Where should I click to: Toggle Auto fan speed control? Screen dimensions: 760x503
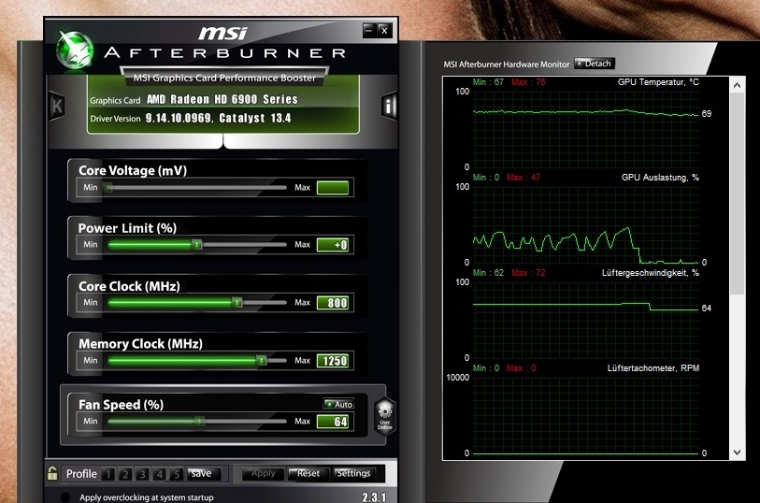pyautogui.click(x=338, y=404)
